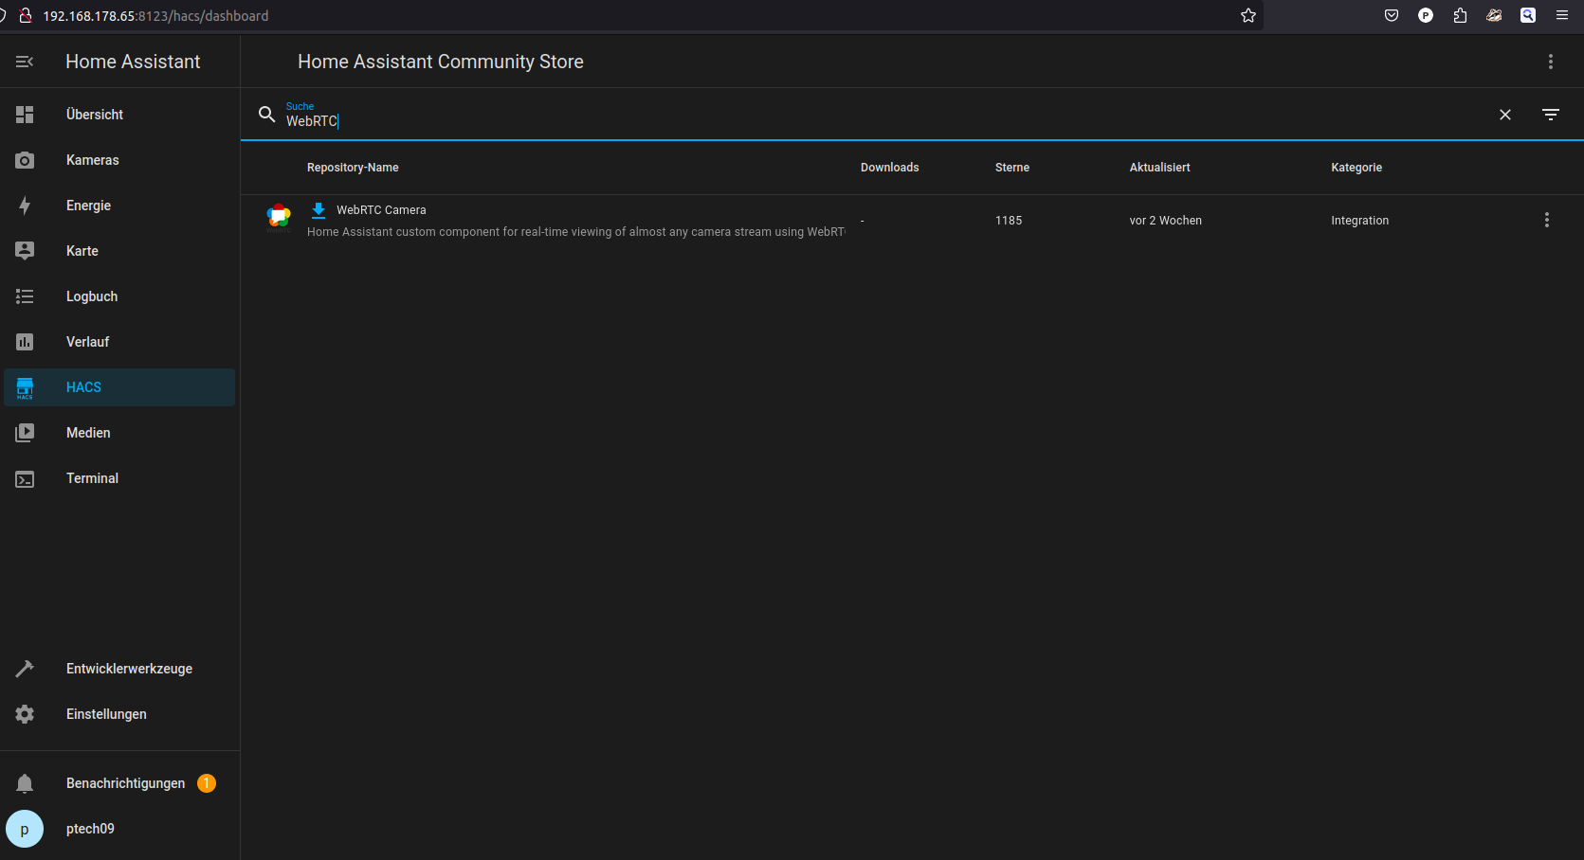The width and height of the screenshot is (1584, 860).
Task: Open Einstellungen settings
Action: click(x=106, y=714)
